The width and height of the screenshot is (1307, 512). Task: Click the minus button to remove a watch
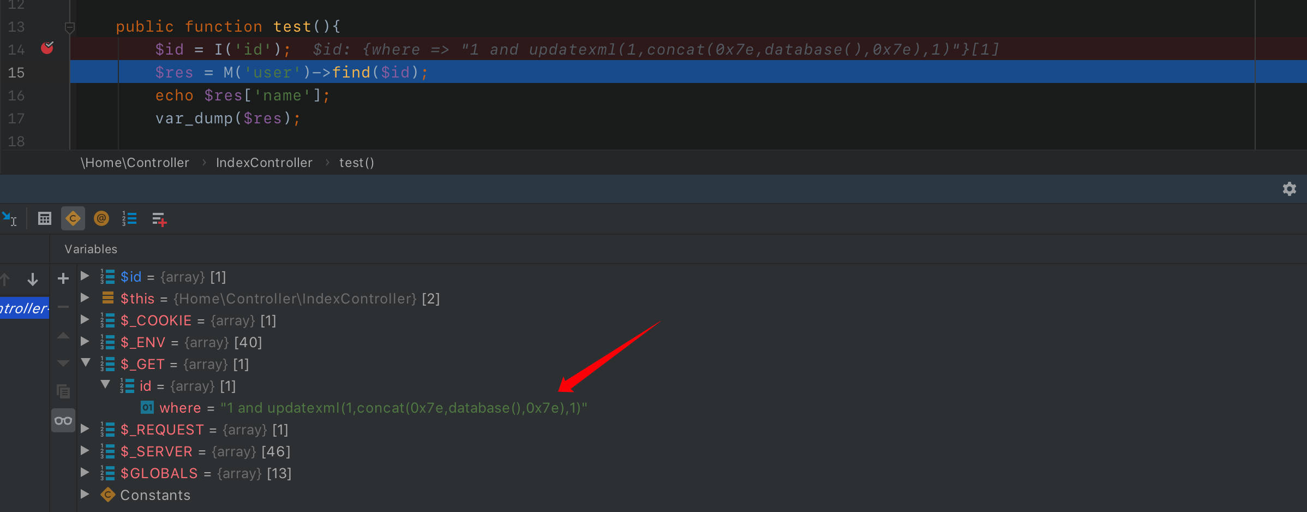[63, 307]
